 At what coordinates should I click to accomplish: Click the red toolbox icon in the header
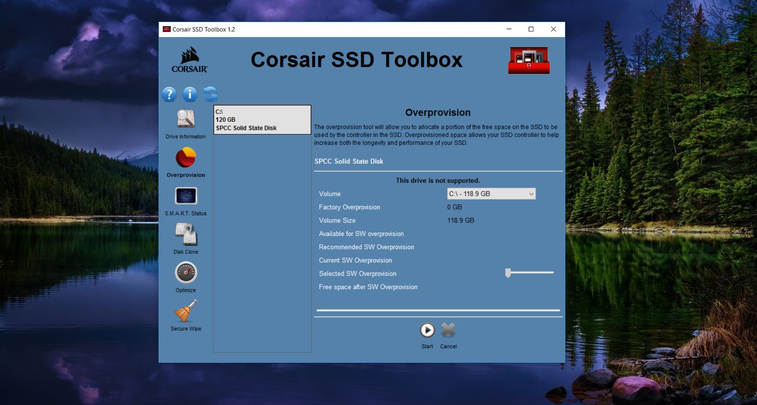[529, 60]
